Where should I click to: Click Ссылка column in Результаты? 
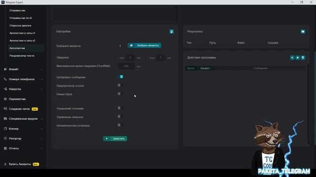273,43
